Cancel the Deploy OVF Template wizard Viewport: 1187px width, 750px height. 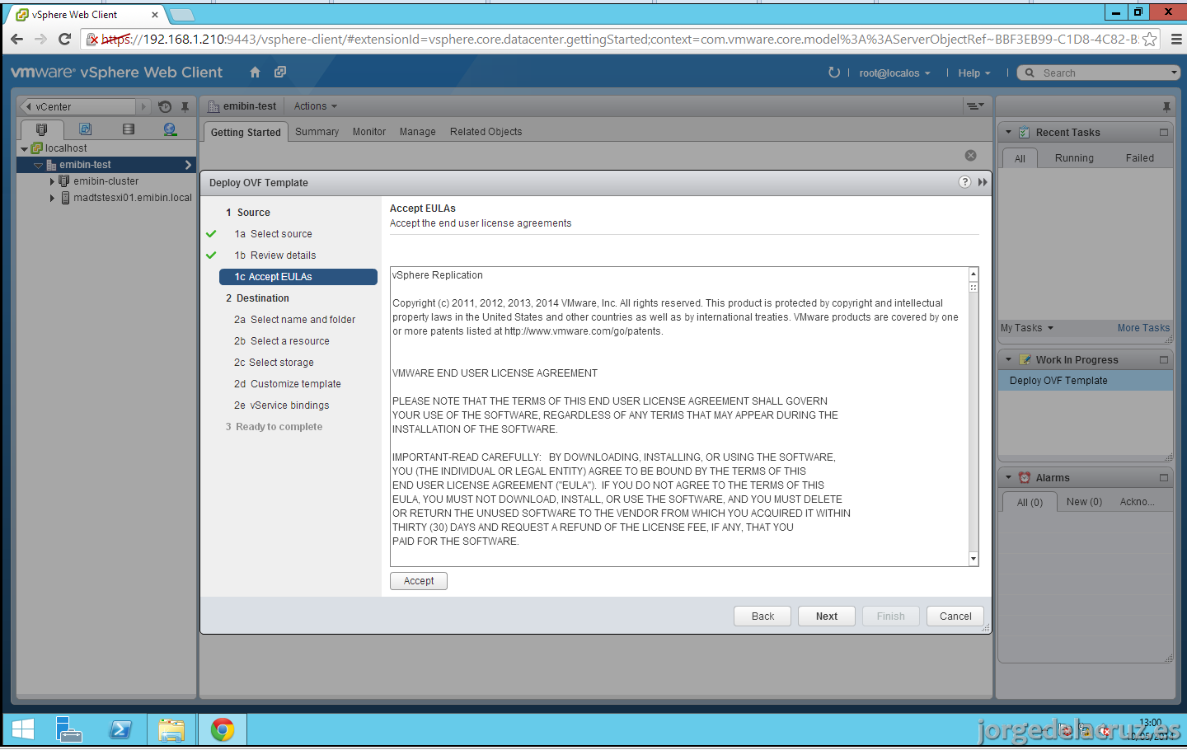955,616
